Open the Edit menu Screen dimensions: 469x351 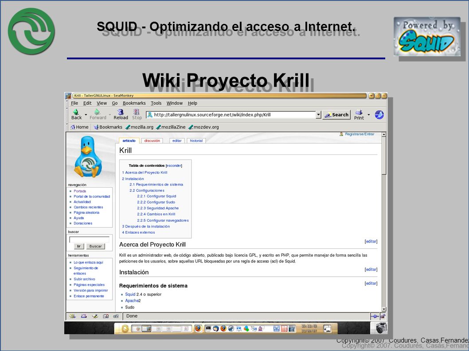pyautogui.click(x=87, y=103)
